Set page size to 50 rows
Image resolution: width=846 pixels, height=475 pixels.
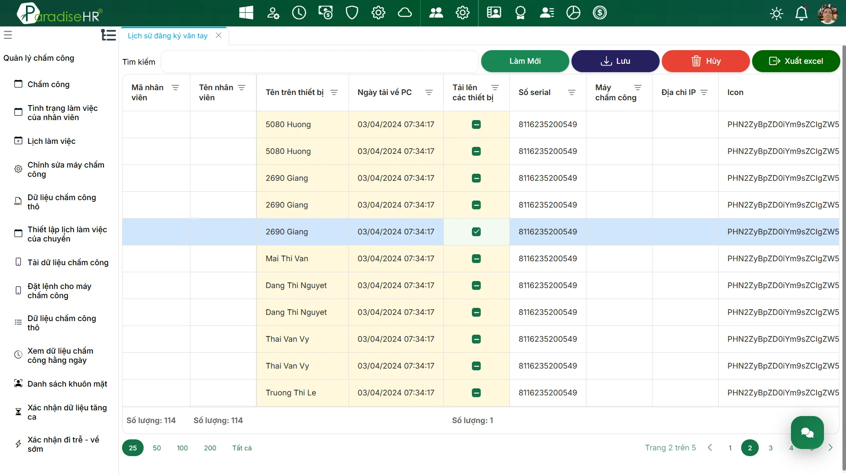tap(157, 448)
